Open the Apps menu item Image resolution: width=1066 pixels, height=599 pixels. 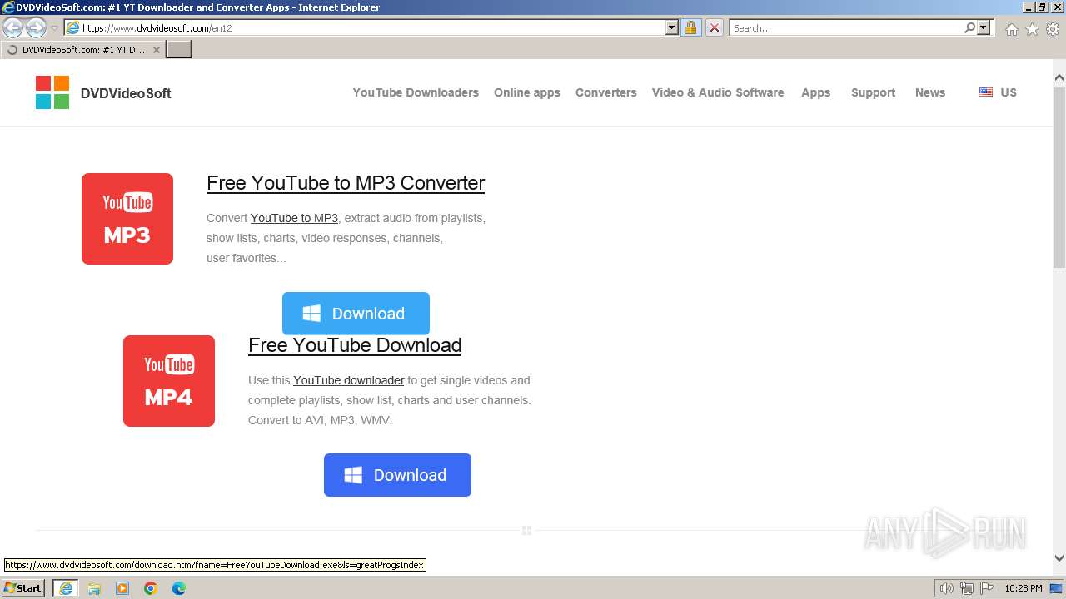(816, 92)
